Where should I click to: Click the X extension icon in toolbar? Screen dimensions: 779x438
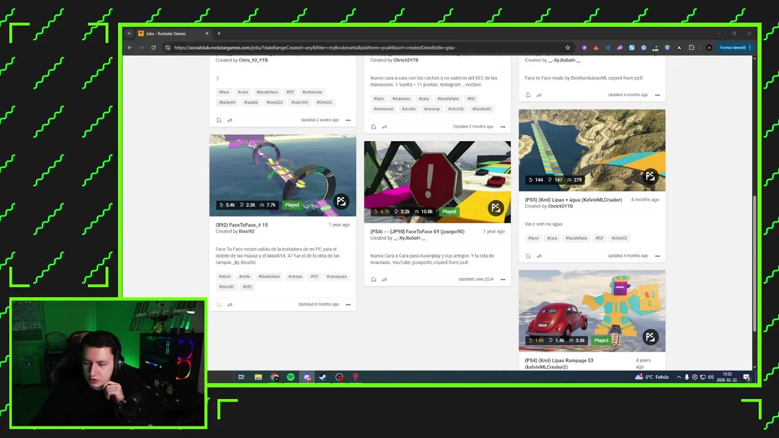click(679, 47)
